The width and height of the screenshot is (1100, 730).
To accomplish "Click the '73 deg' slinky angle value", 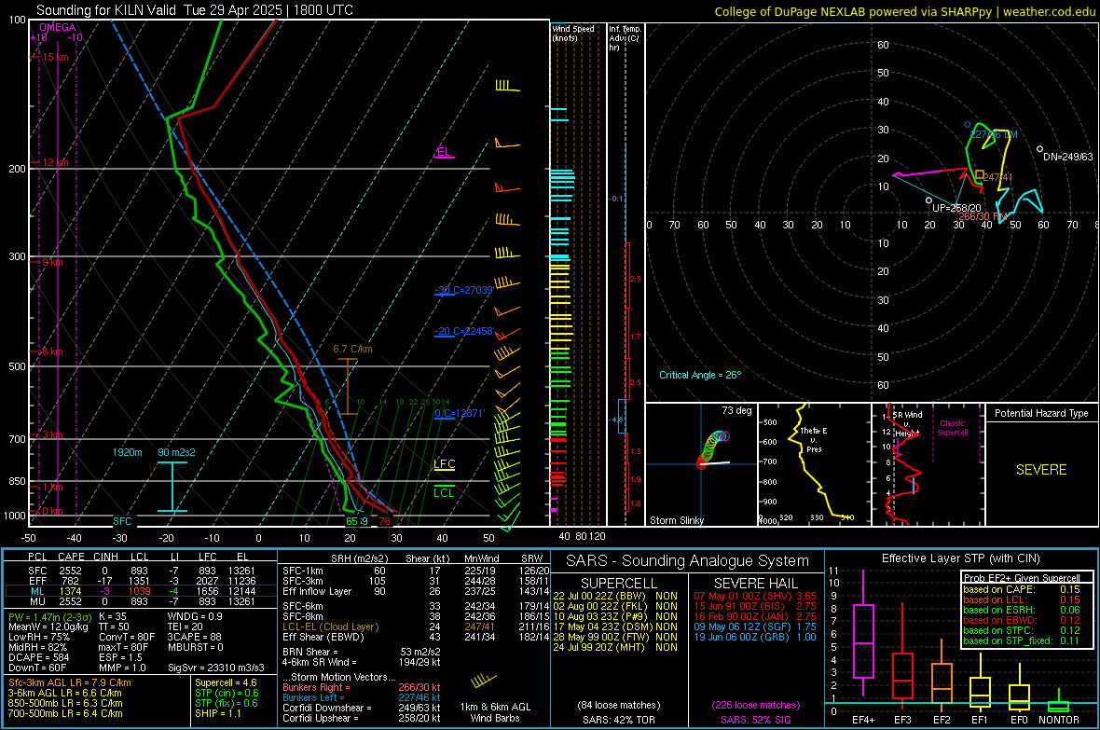I will click(x=736, y=410).
